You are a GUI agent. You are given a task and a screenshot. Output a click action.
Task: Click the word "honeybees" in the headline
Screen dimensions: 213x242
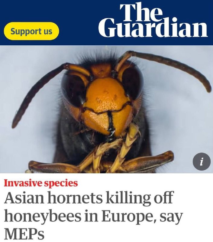point(43,216)
